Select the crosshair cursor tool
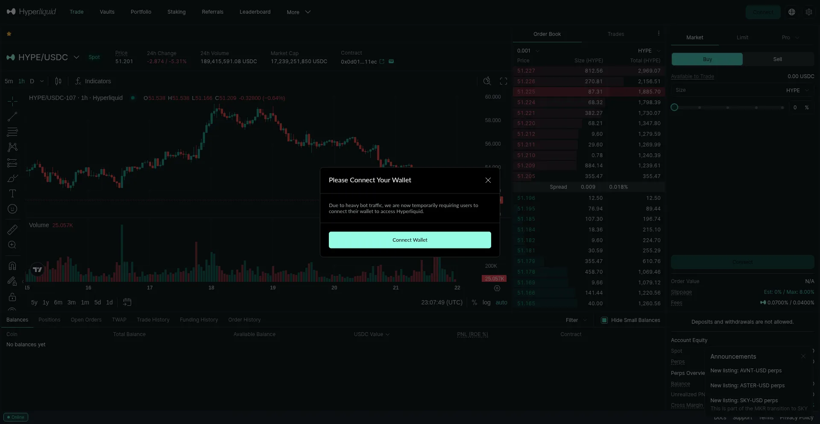The height and width of the screenshot is (424, 820). 12,101
